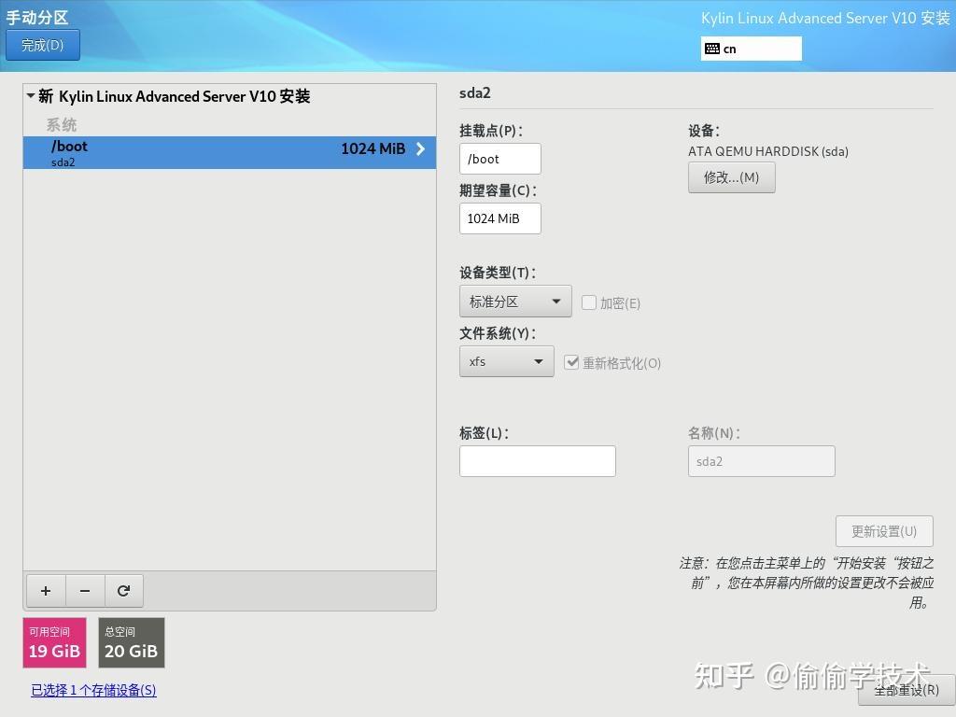Add a new partition with the + icon
The image size is (956, 717).
click(x=45, y=590)
